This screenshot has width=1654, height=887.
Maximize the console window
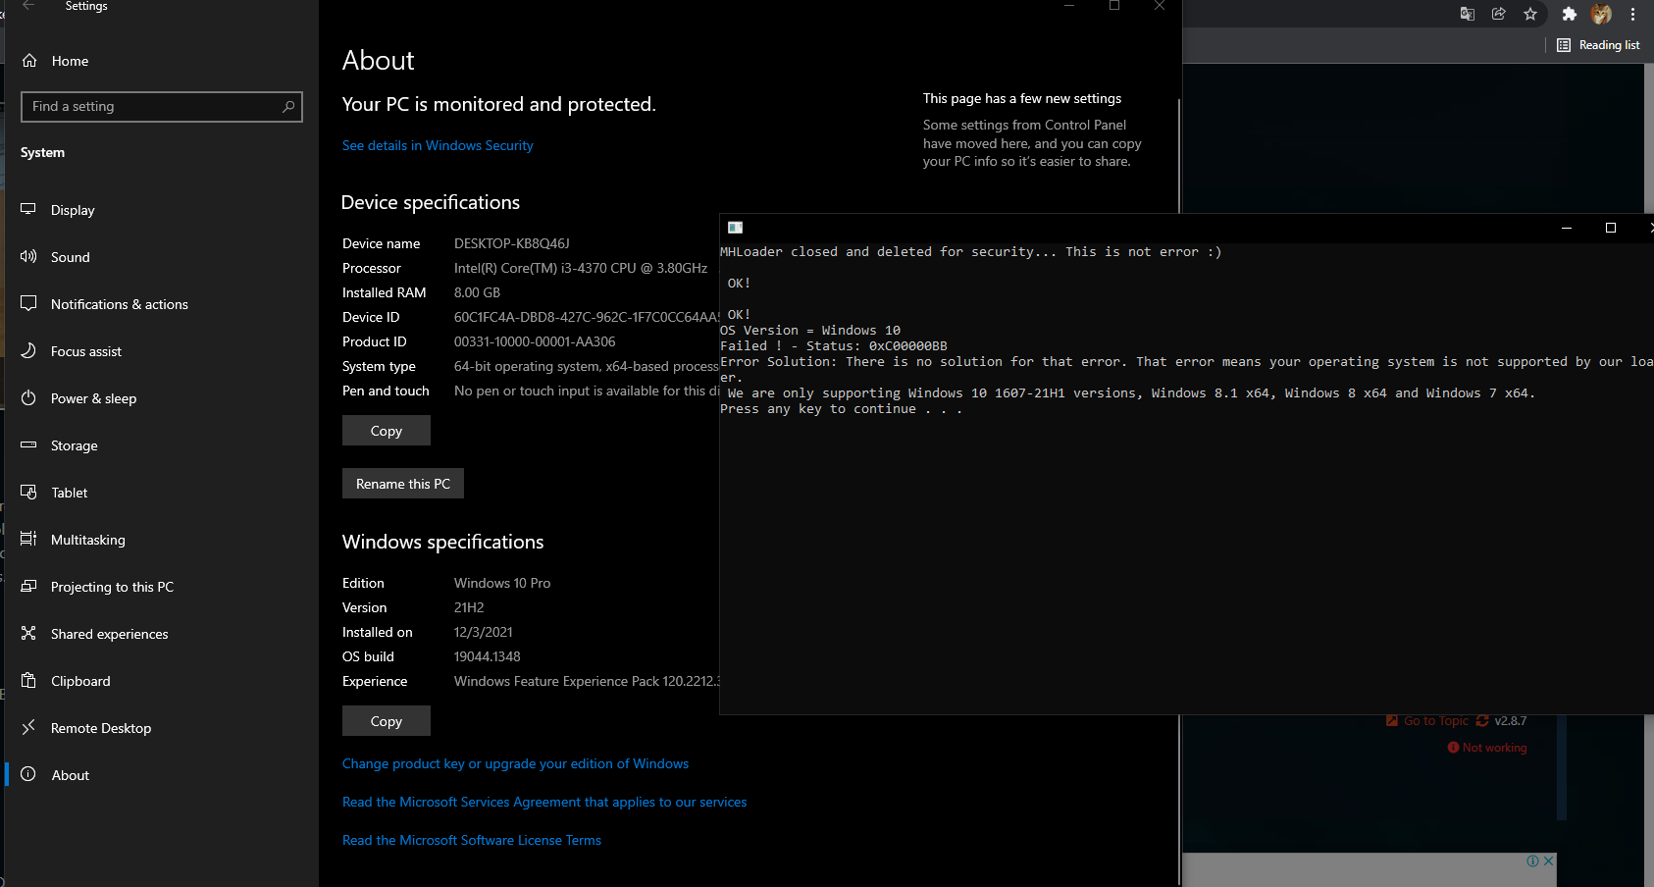[x=1610, y=228]
